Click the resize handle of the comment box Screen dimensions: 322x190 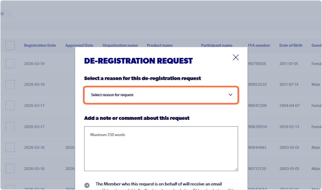[236, 169]
